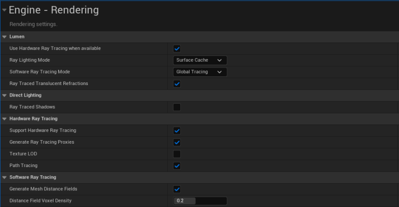The width and height of the screenshot is (399, 207).
Task: Click the Lumen category title
Action: tap(17, 36)
